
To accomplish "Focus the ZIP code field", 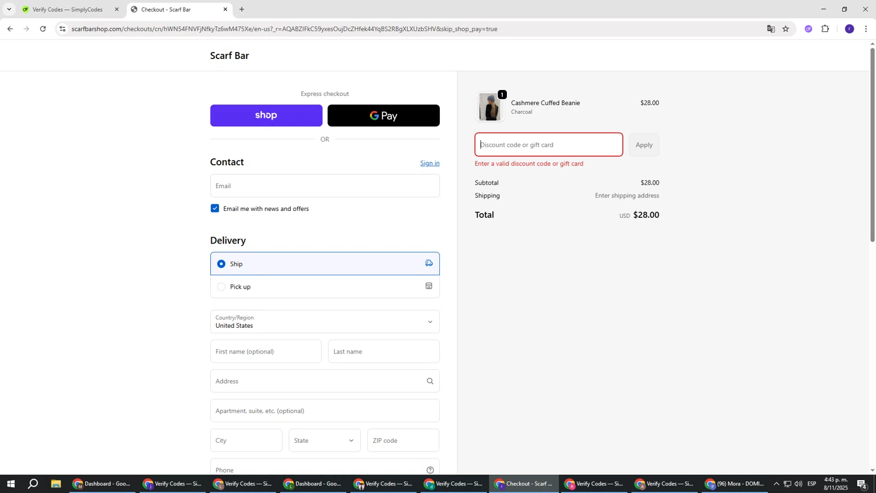I will (x=403, y=440).
